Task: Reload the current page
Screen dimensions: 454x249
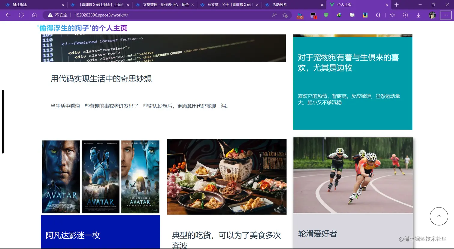Action: [21, 15]
